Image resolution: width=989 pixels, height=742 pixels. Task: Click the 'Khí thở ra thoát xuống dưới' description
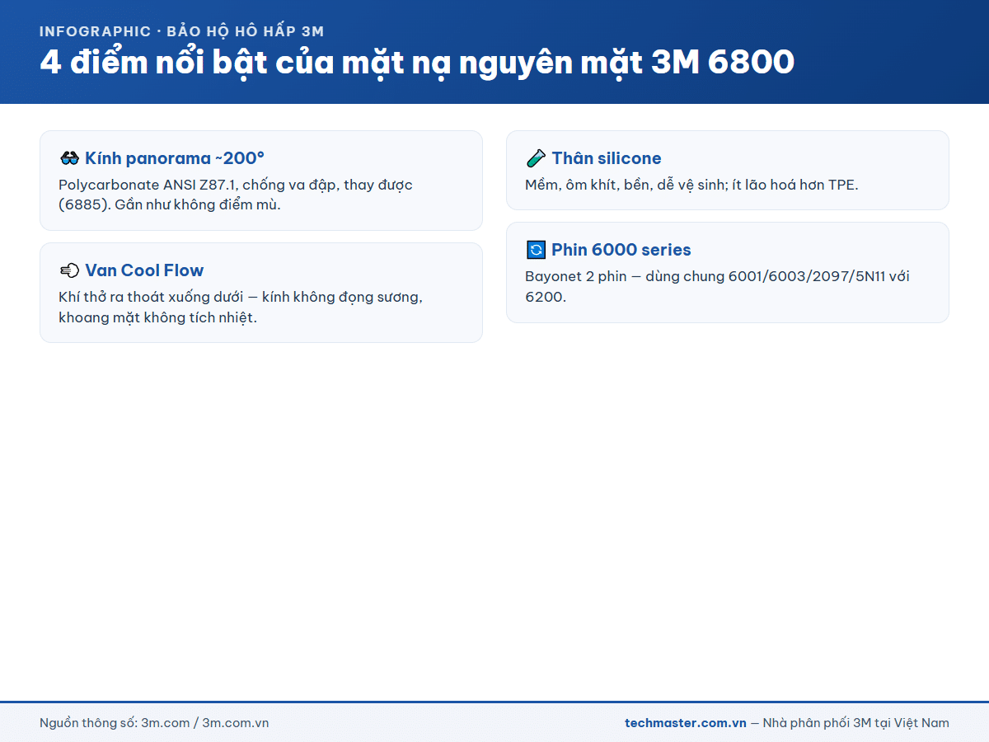241,307
